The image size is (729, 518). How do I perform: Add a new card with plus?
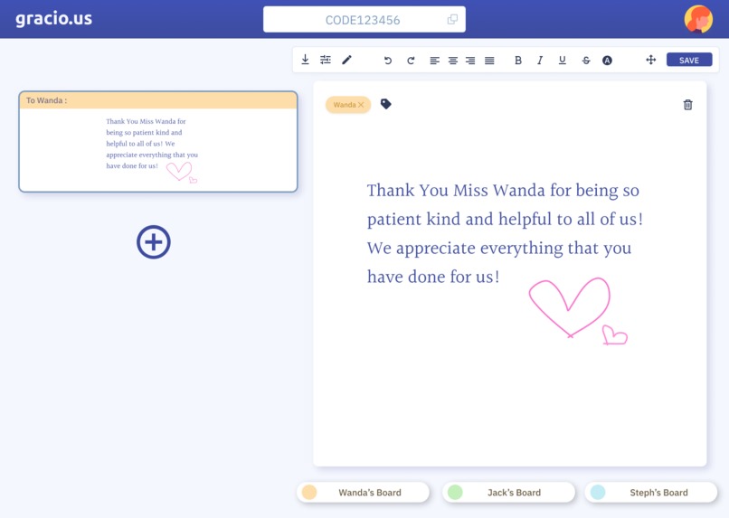154,242
